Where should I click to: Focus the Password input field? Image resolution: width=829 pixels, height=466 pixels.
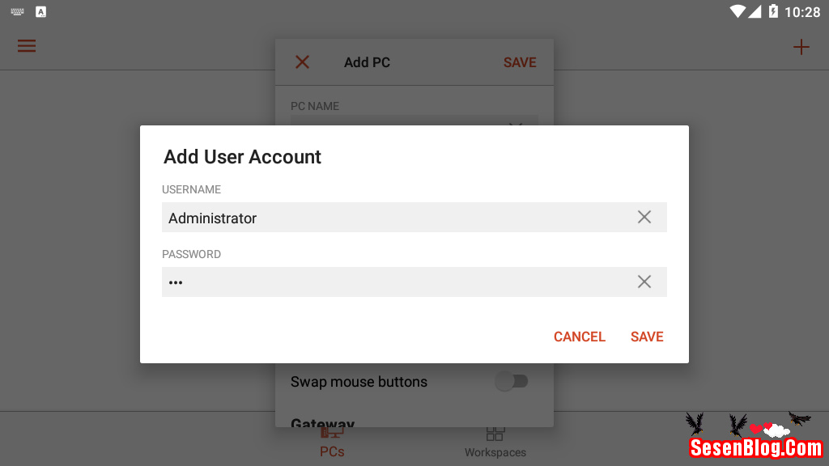point(397,282)
